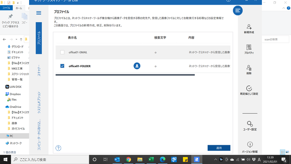Check the office01-EMAIL profile checkbox
This screenshot has width=291, height=164.
click(x=62, y=52)
